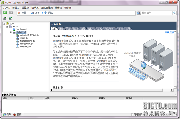Click 主页 in the navigation bar

[24, 13]
